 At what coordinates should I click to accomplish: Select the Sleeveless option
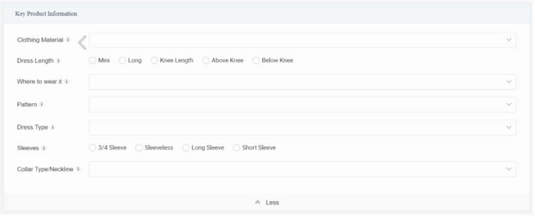pos(139,148)
